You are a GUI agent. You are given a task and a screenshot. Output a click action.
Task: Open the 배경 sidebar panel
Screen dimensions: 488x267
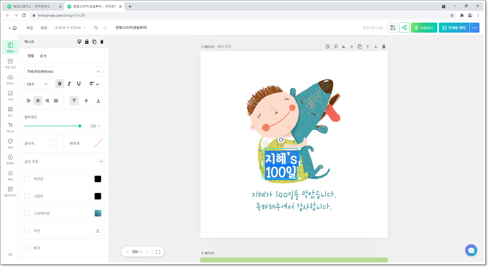pos(10,175)
